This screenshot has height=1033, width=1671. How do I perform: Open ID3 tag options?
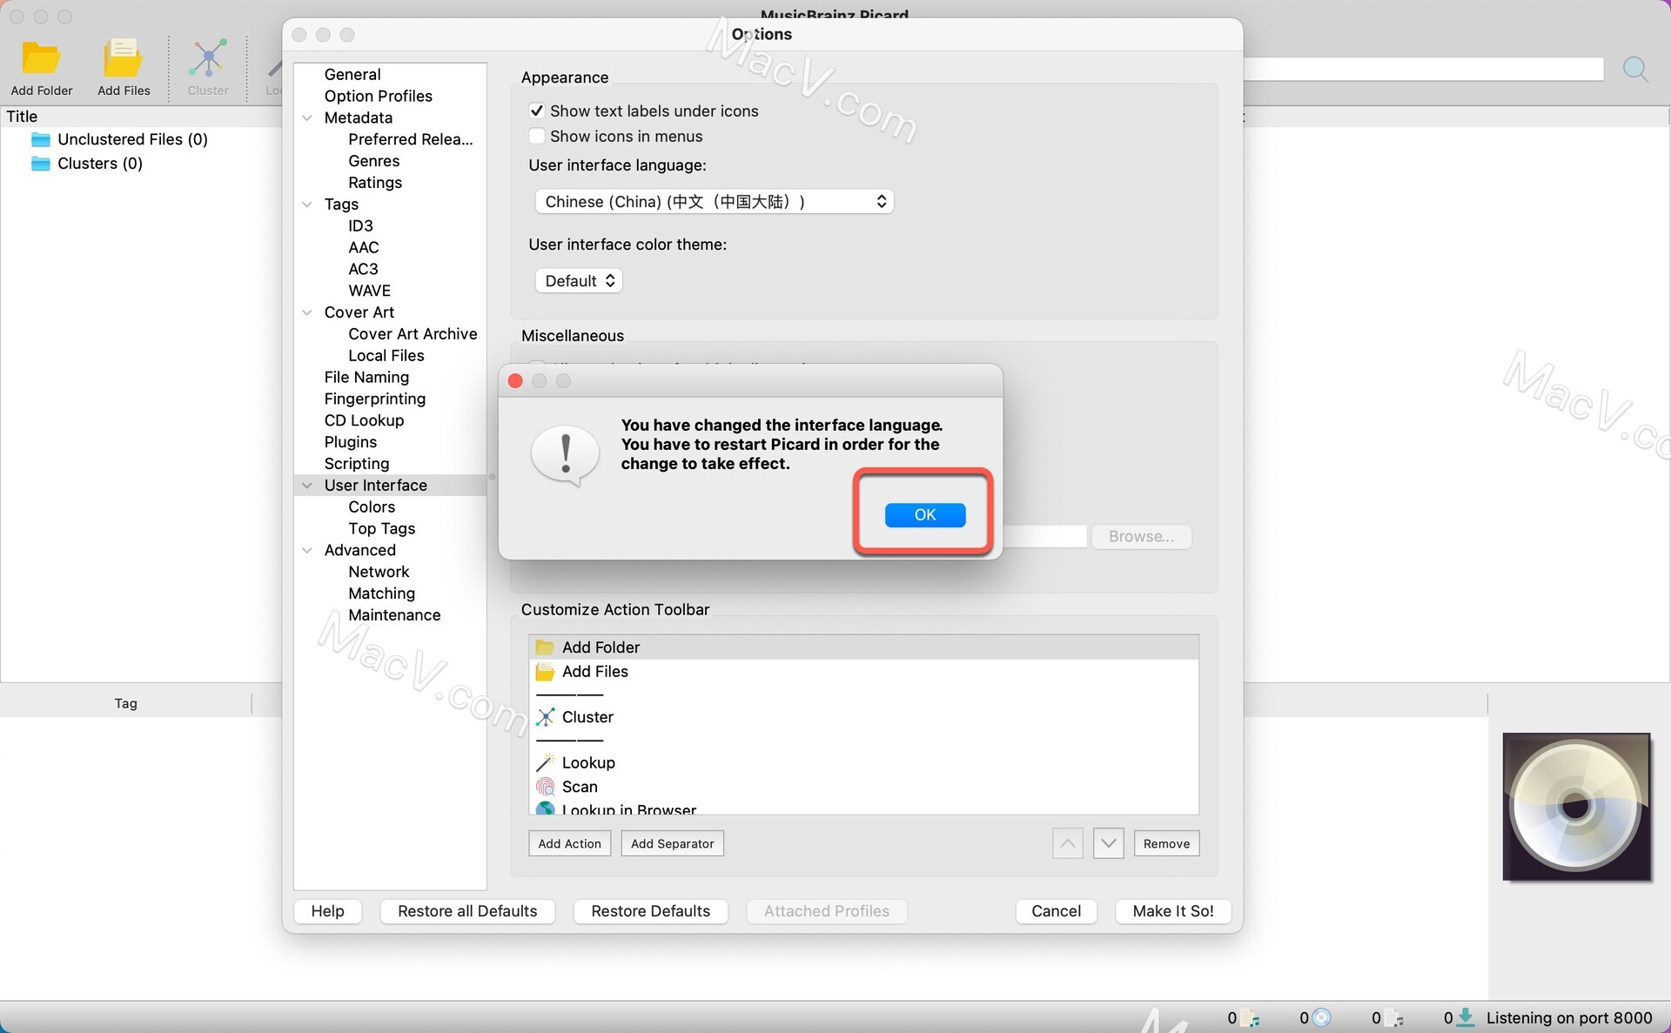coord(361,226)
